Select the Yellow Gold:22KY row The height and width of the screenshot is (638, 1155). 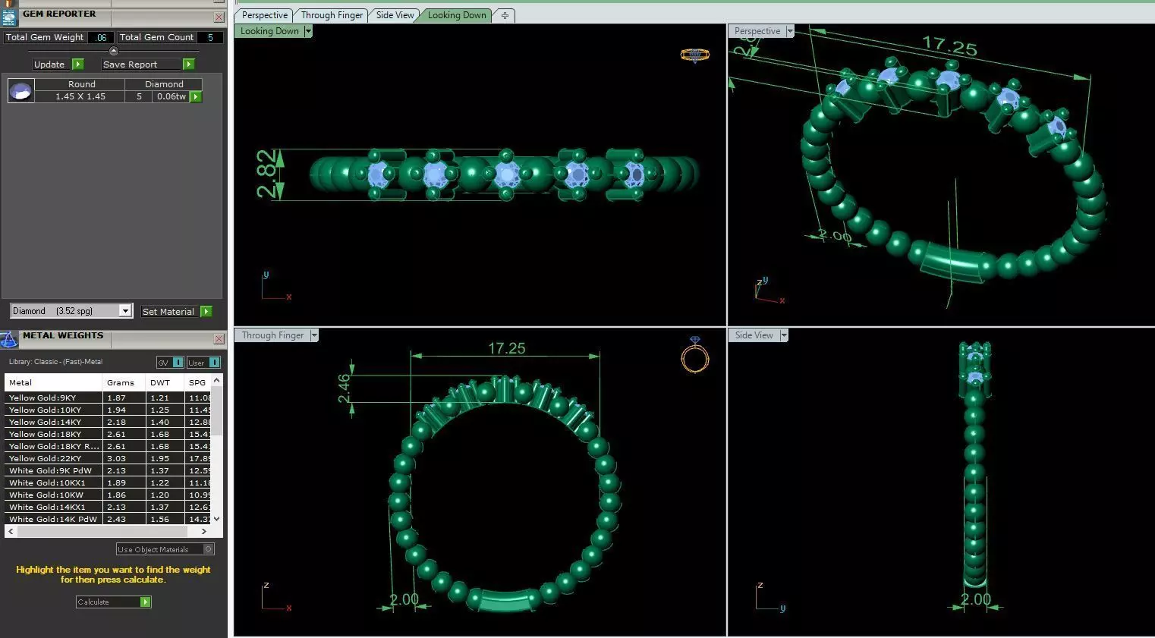(109, 458)
